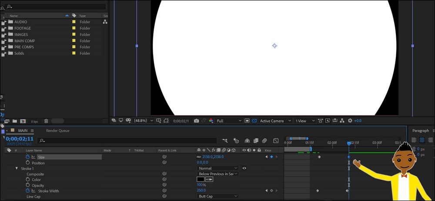Toggle the Size stopwatch

pyautogui.click(x=28, y=157)
